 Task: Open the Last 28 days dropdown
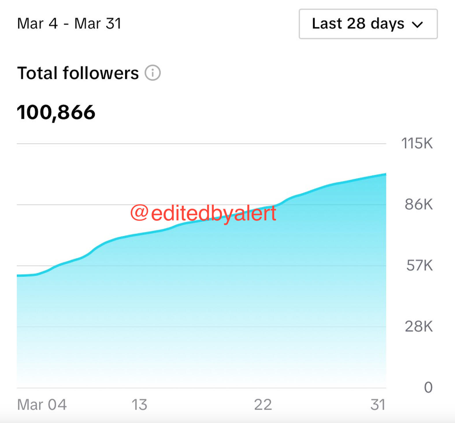click(x=368, y=24)
